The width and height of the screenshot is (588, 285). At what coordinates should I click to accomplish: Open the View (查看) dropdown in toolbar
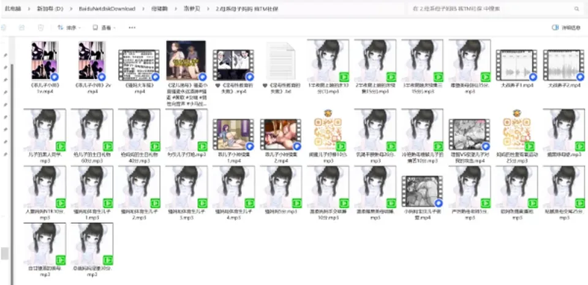[104, 28]
